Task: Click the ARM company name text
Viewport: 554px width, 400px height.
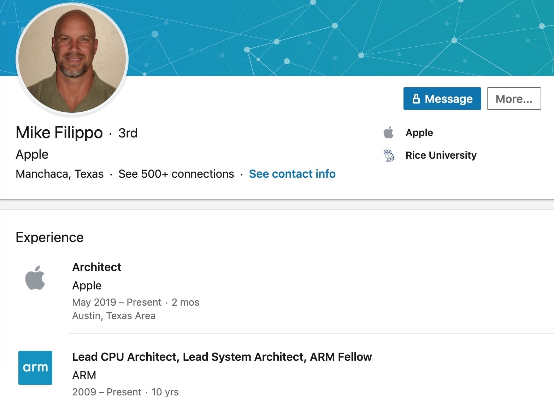Action: click(84, 375)
